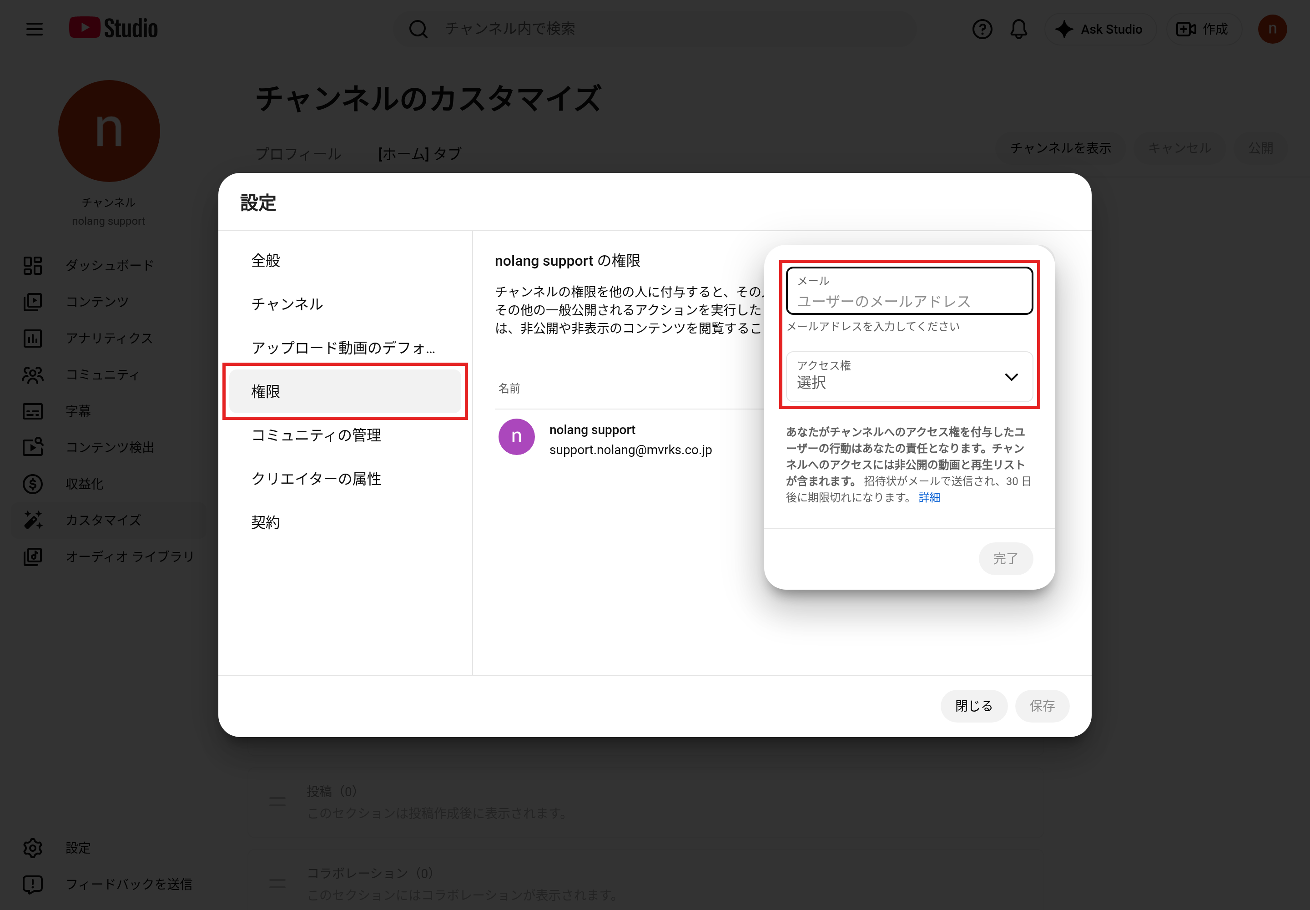Open the アクセス権 dropdown

point(909,376)
